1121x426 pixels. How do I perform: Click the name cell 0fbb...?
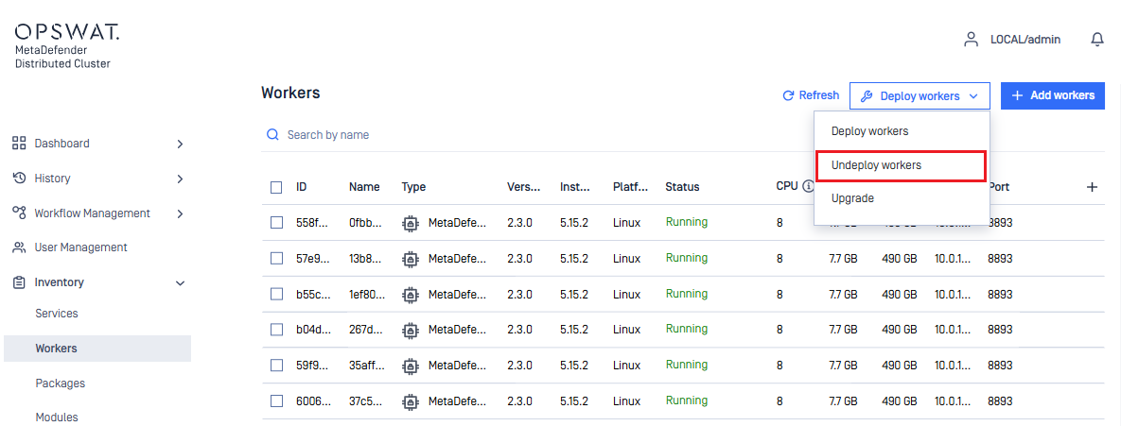click(x=367, y=223)
